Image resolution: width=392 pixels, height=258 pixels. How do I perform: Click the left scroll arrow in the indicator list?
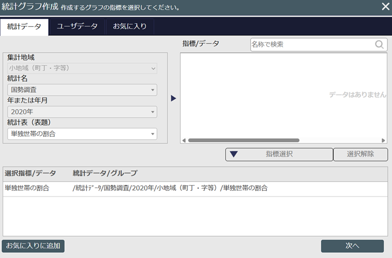(x=183, y=140)
